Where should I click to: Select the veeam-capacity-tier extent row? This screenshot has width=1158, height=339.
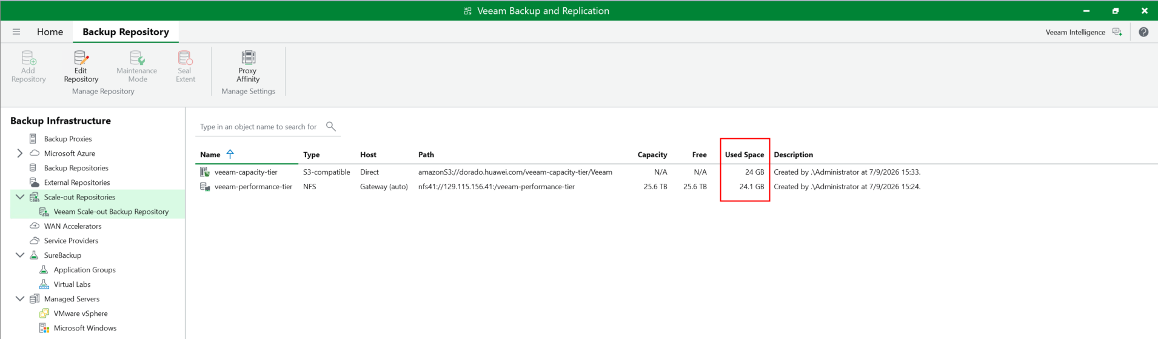676,172
